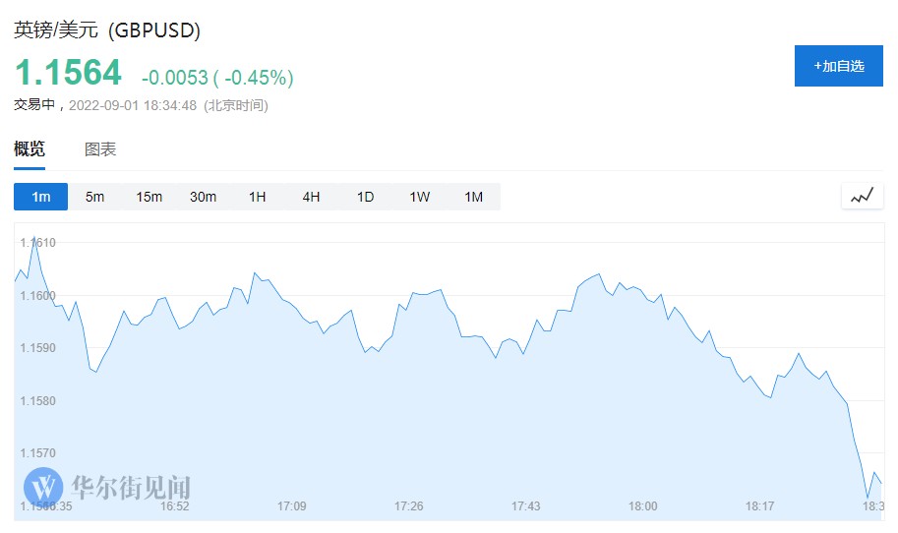
Task: Switch chart to 15m interval
Action: click(x=150, y=197)
